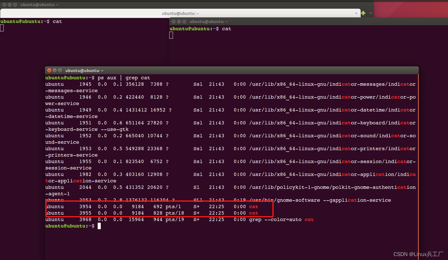Click 'session-service' wrapped line
Viewport: 448px width, 260px height.
pyautogui.click(x=68, y=168)
